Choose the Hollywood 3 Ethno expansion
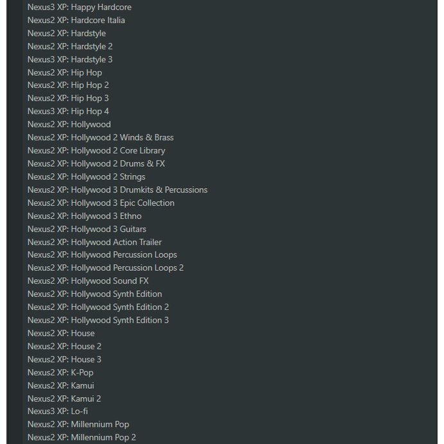This screenshot has width=444, height=444. 85,216
